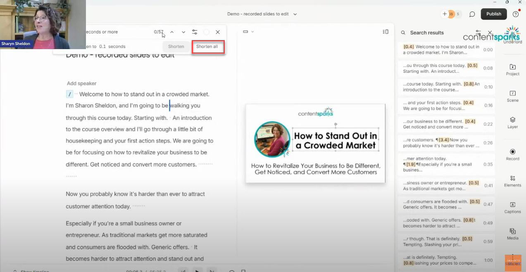Viewport: 526px width, 272px height.
Task: Click the Publish button
Action: point(494,14)
